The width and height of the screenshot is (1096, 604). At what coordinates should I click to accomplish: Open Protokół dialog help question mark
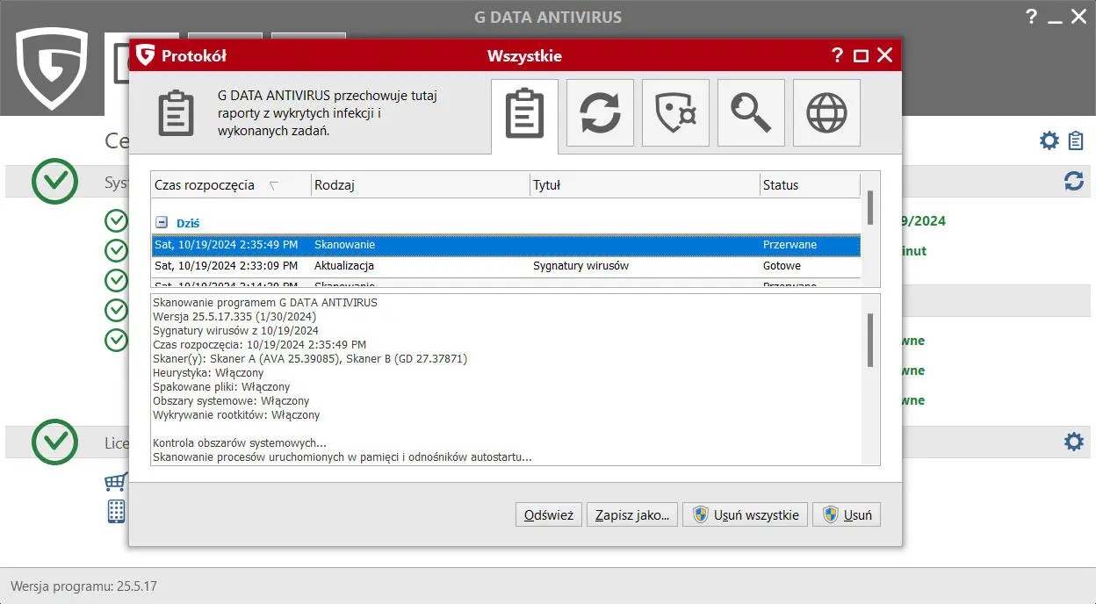[x=837, y=56]
